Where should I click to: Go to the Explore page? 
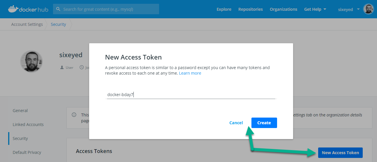point(224,9)
